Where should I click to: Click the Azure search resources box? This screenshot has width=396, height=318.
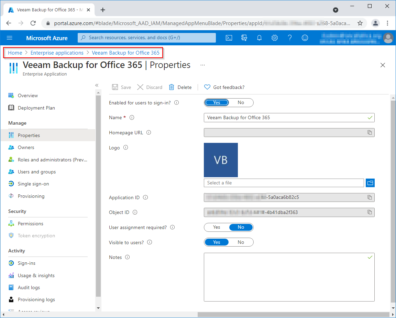coord(147,38)
